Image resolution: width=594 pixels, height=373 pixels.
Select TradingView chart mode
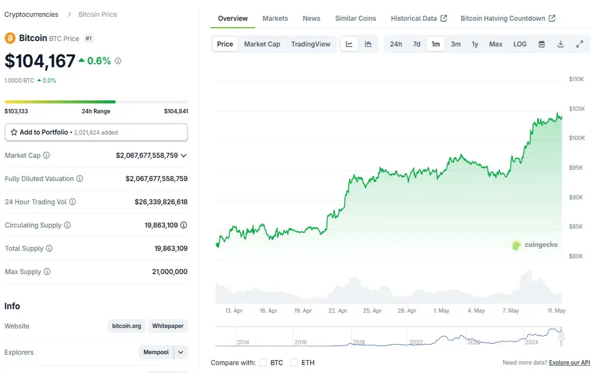point(311,44)
